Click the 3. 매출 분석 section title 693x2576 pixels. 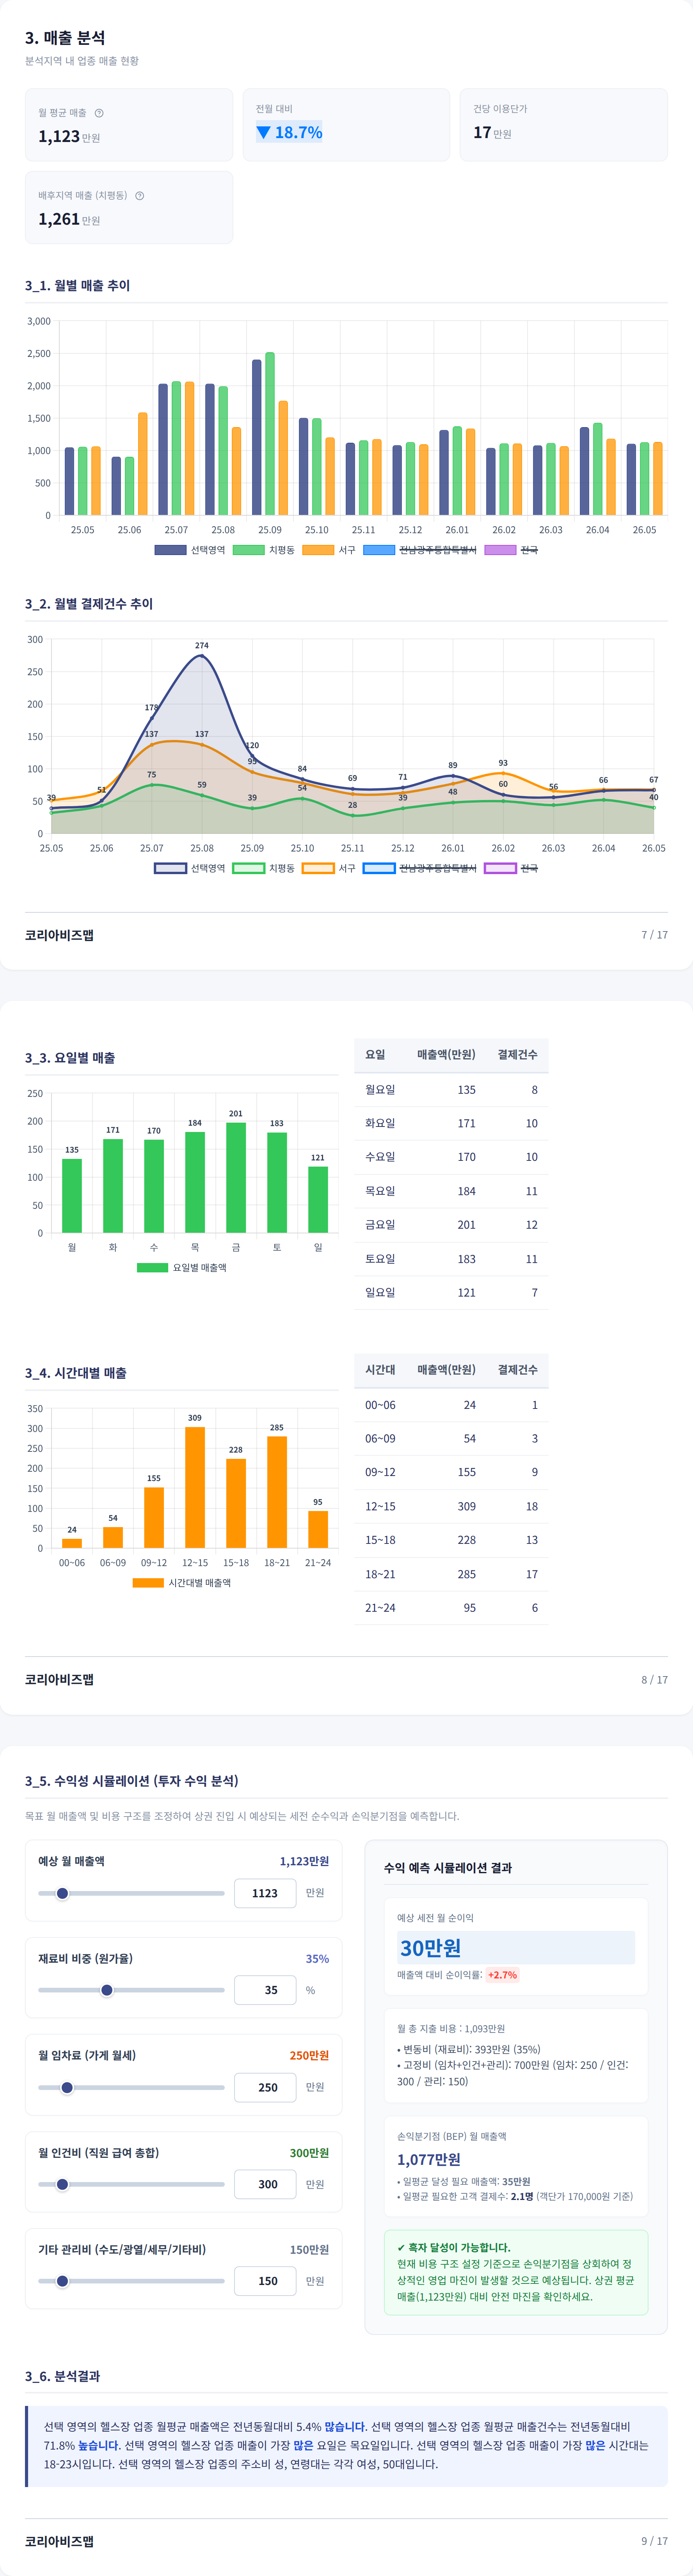[x=65, y=38]
